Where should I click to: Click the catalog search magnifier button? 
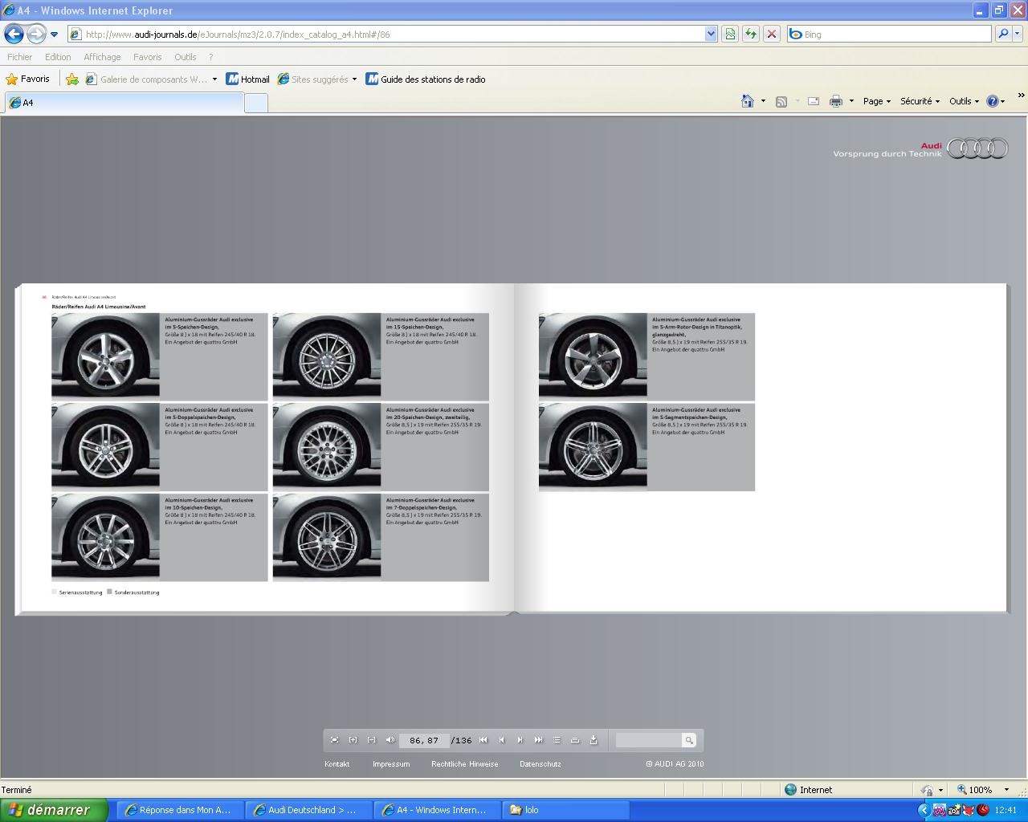(688, 740)
